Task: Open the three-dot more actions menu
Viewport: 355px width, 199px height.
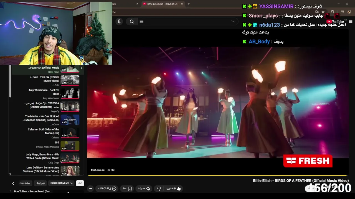Action: 90,189
